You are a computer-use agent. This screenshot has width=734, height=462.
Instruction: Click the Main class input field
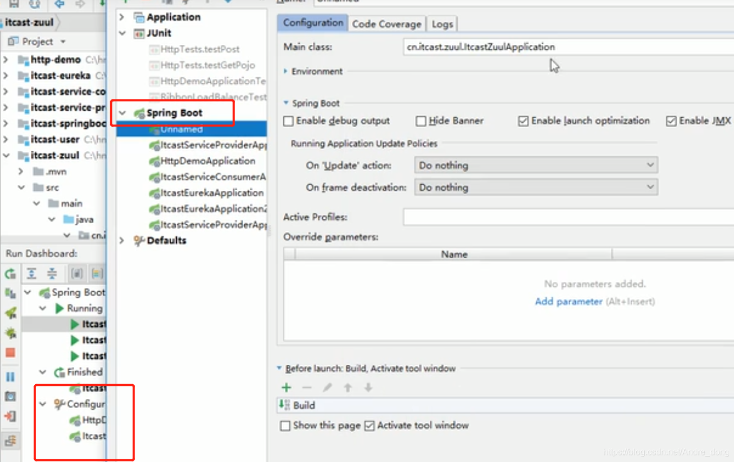pyautogui.click(x=568, y=47)
